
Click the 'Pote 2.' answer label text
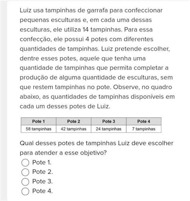pos(42,172)
